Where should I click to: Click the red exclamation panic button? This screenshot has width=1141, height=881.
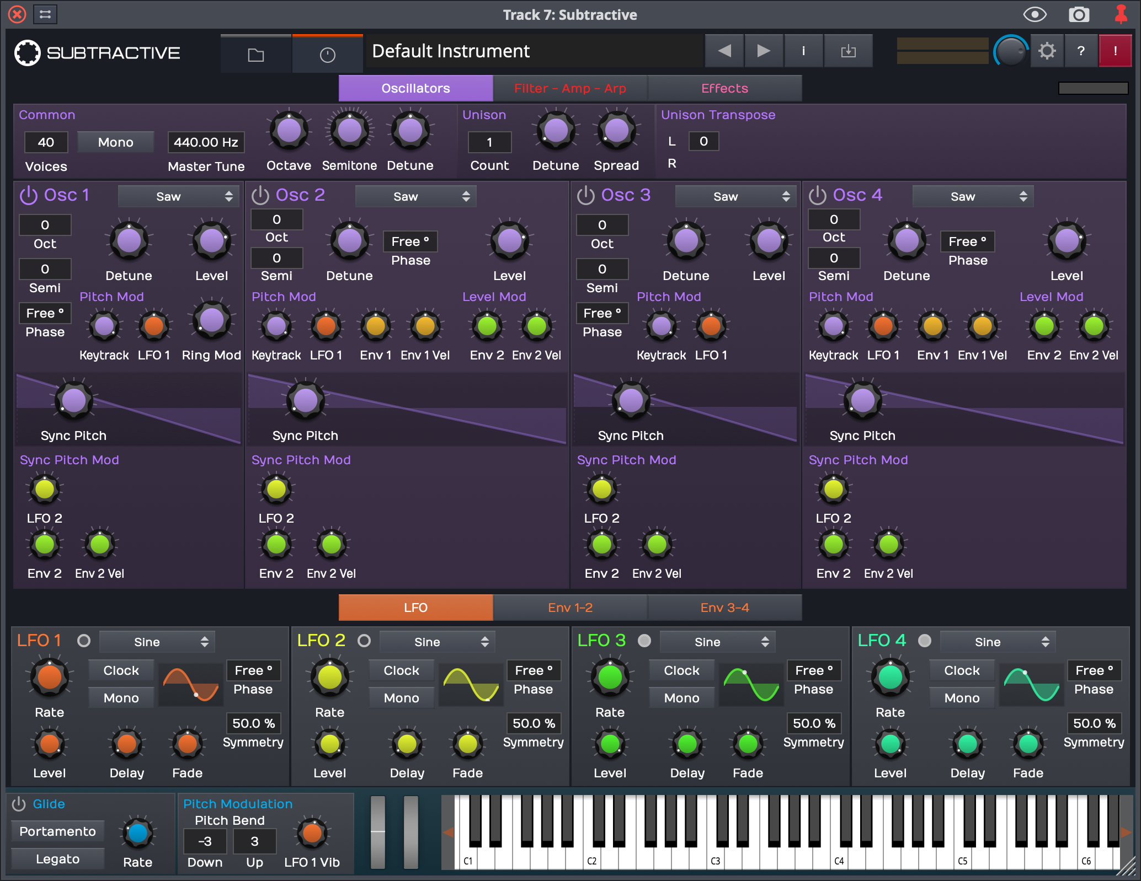click(1115, 51)
